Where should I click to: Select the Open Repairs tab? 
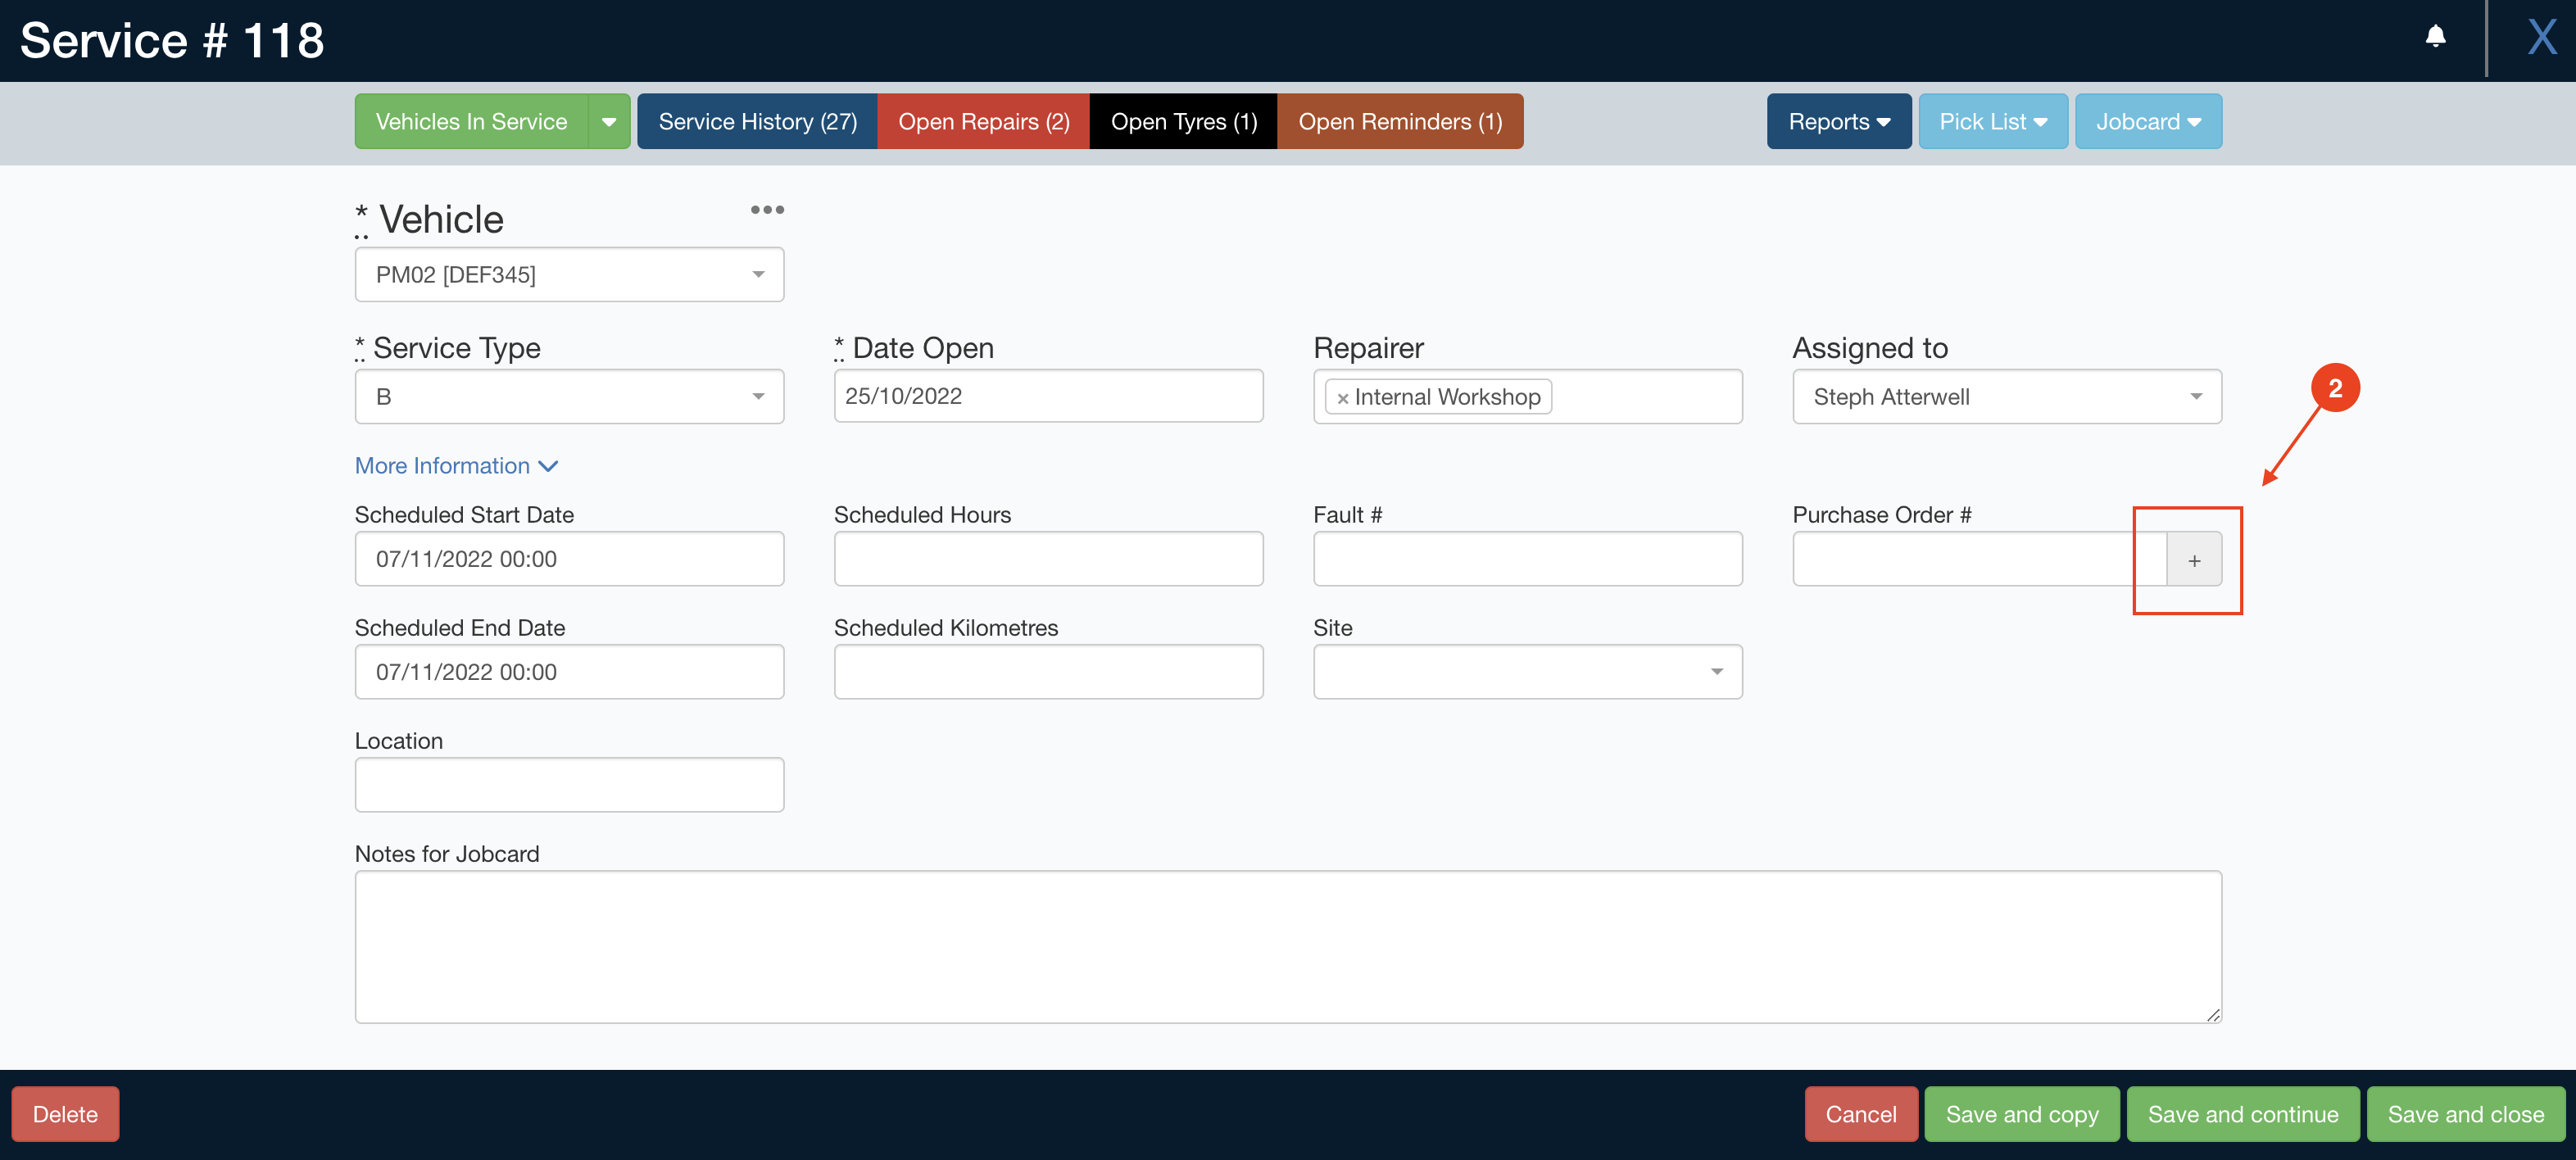click(x=984, y=121)
